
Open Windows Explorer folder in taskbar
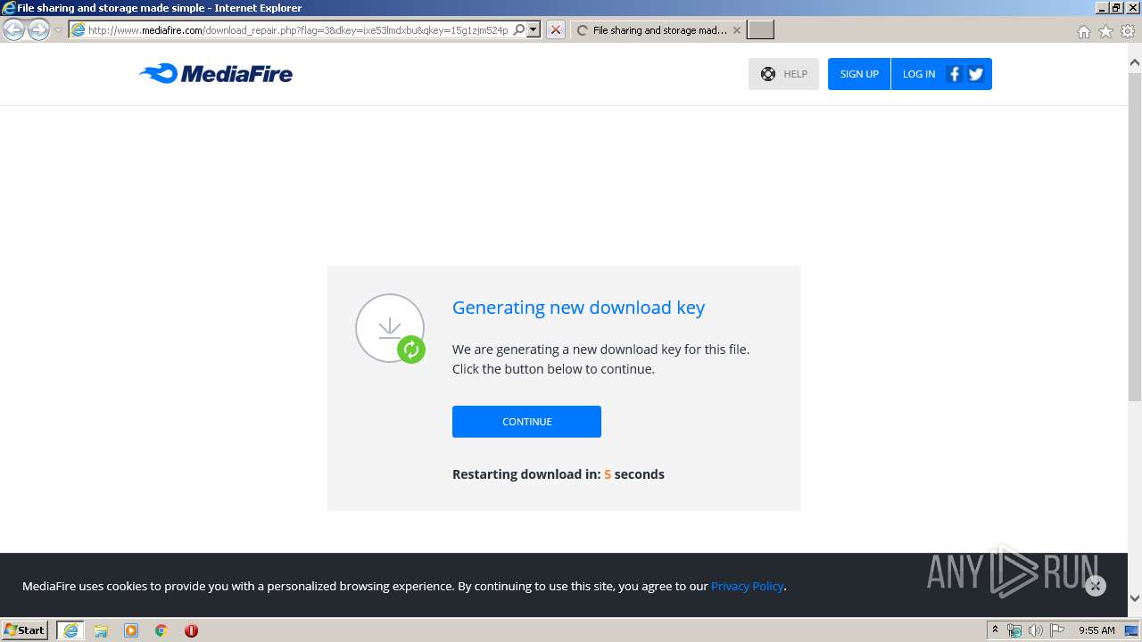click(101, 630)
